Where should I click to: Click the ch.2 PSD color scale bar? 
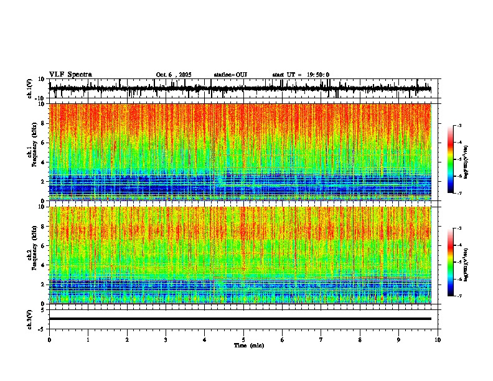point(451,262)
